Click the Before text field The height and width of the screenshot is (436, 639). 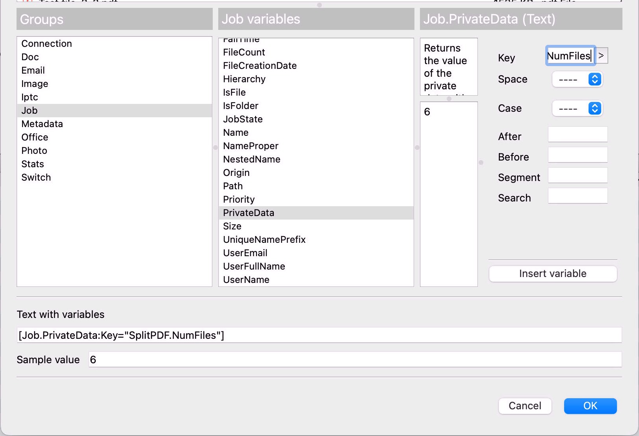click(578, 155)
